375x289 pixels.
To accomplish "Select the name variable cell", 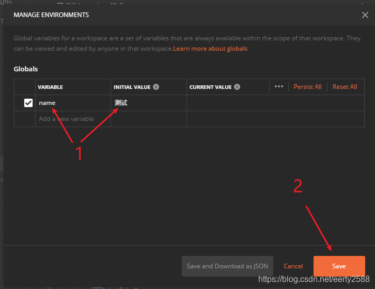I will [x=73, y=103].
